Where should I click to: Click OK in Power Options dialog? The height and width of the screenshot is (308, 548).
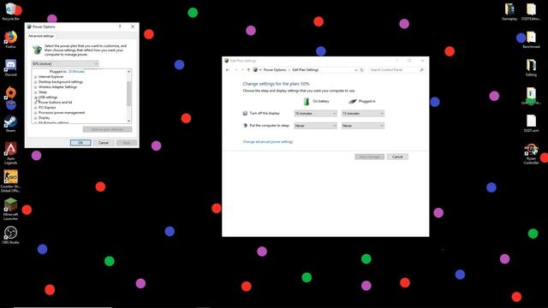pos(80,143)
